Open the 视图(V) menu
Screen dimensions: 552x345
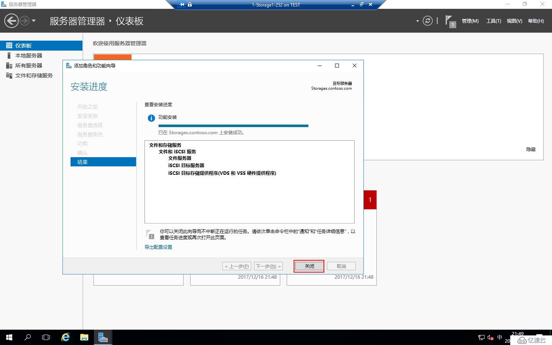(x=514, y=21)
